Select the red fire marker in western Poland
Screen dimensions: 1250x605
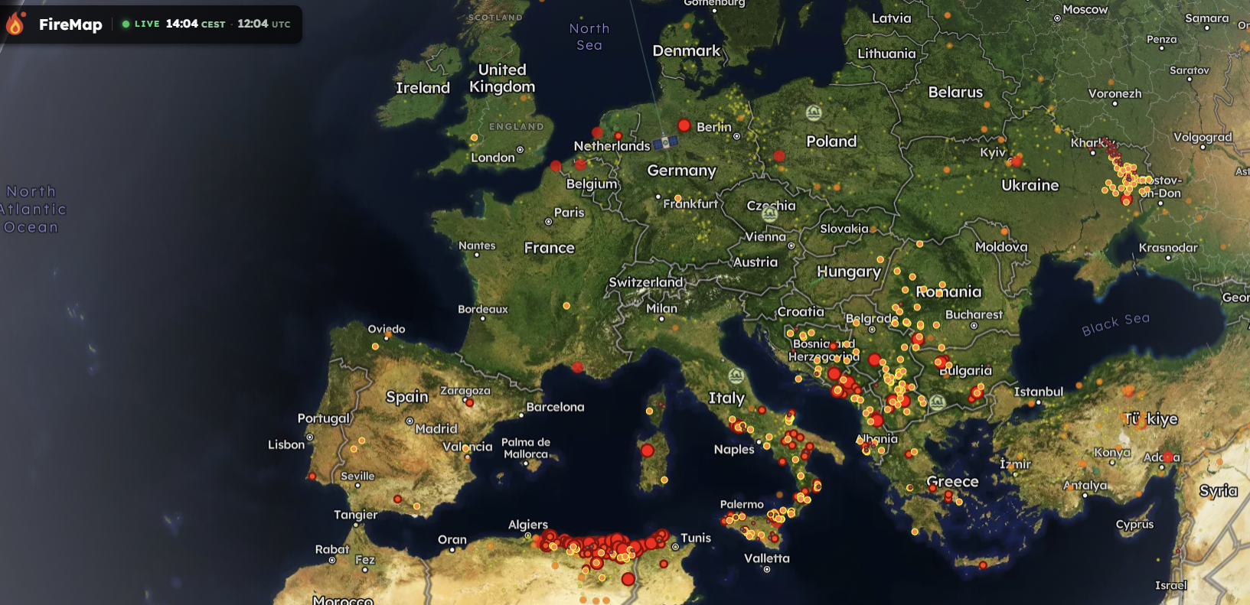(x=779, y=156)
